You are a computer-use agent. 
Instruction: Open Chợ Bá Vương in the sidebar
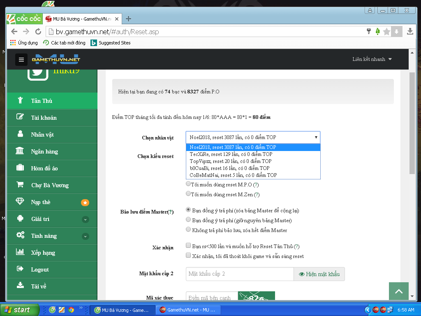tap(52, 186)
